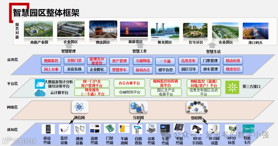Select the 园区及产业电商平台 box

point(166,92)
